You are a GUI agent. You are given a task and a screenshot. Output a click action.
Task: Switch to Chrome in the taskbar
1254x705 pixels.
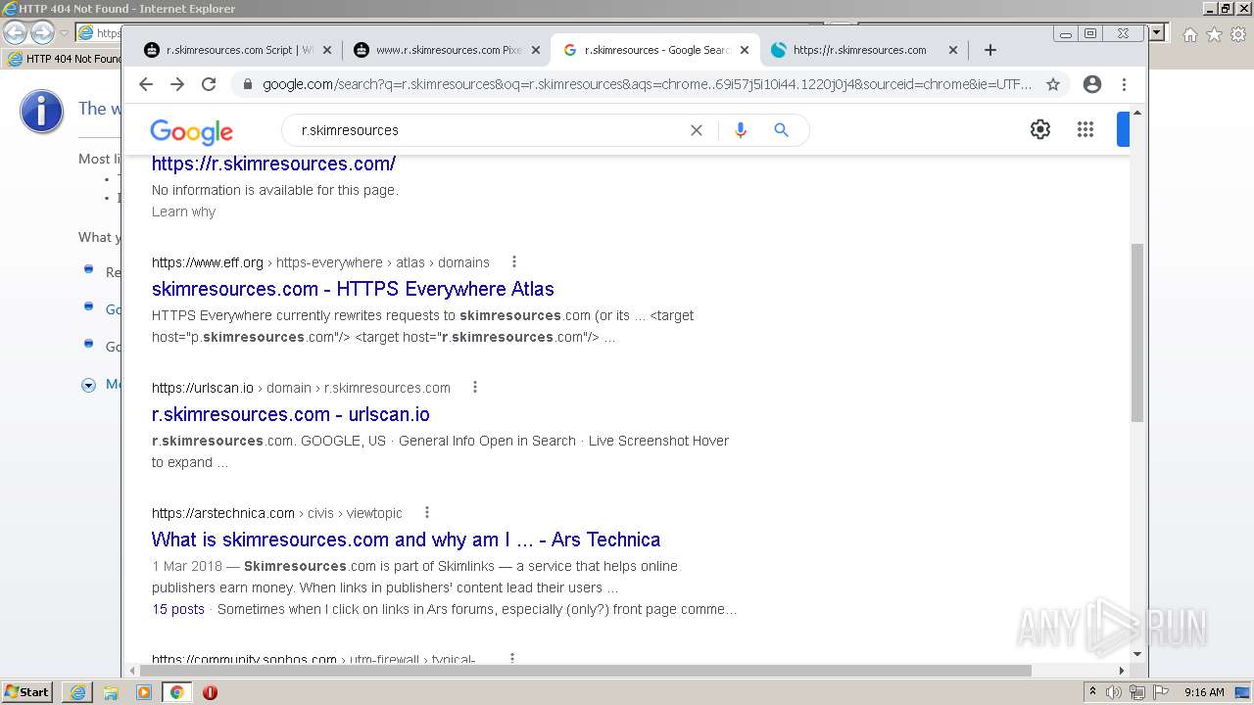[x=176, y=692]
